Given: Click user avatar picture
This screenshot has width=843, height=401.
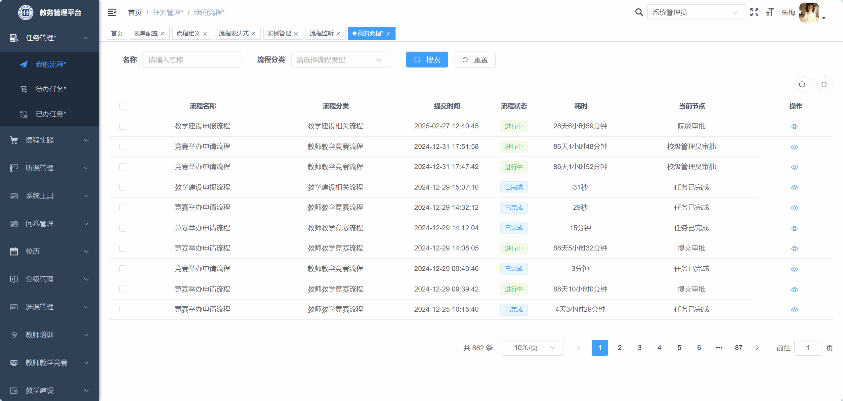Looking at the screenshot, I should pyautogui.click(x=809, y=12).
